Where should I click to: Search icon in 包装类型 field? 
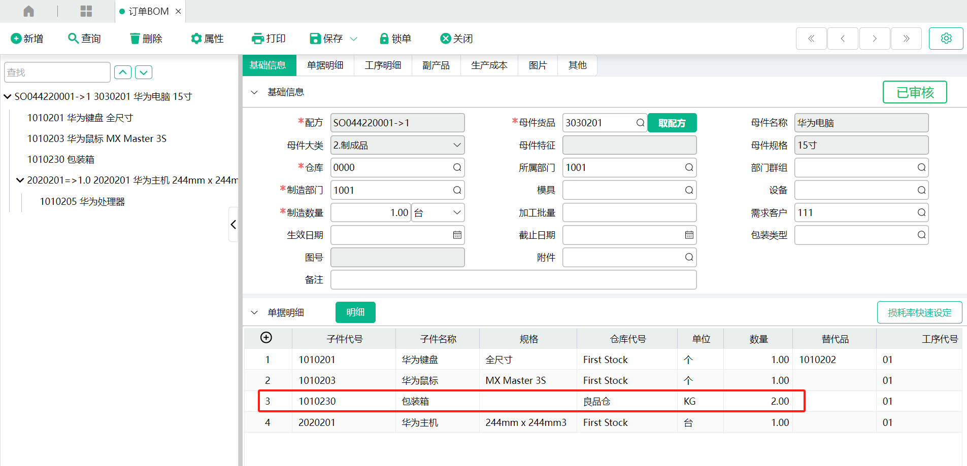pos(921,235)
